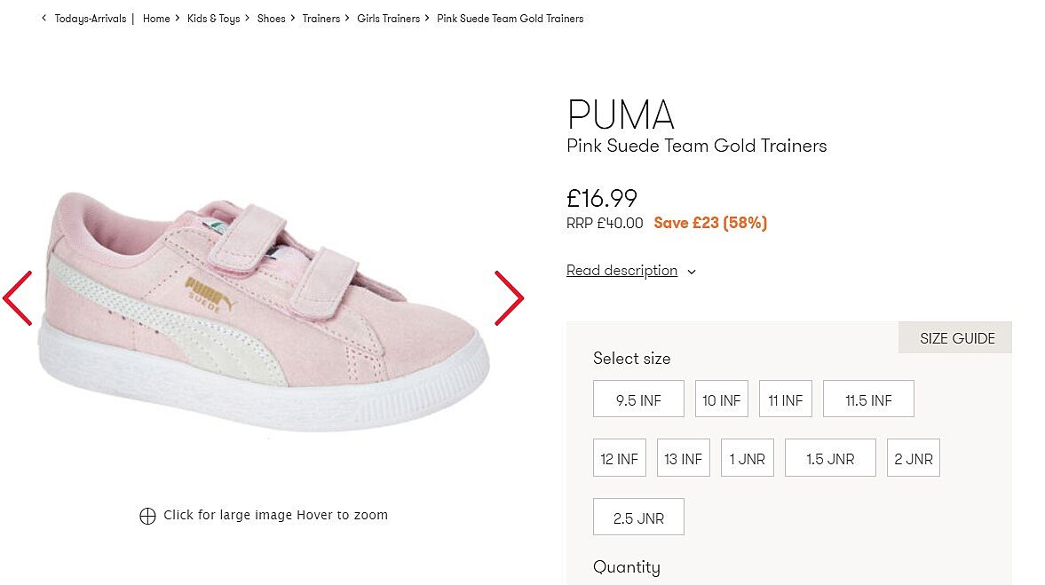This screenshot has height=585, width=1045.
Task: Choose the 11 INF size option
Action: (785, 399)
